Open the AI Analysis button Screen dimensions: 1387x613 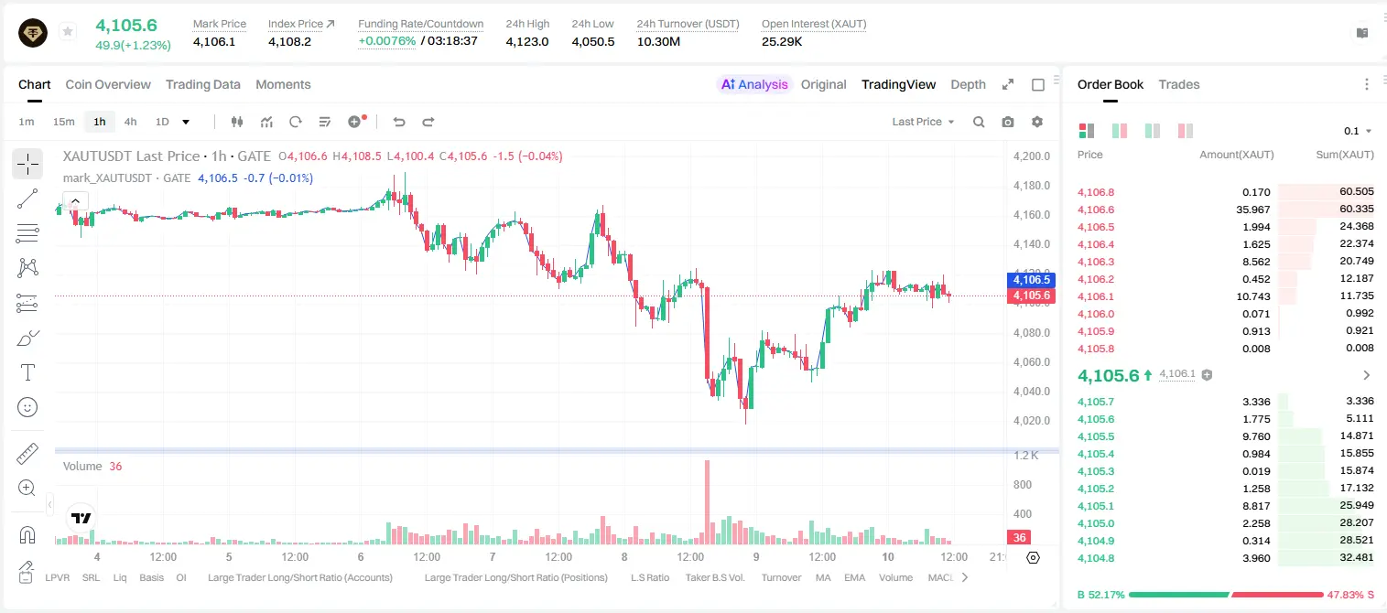click(753, 84)
